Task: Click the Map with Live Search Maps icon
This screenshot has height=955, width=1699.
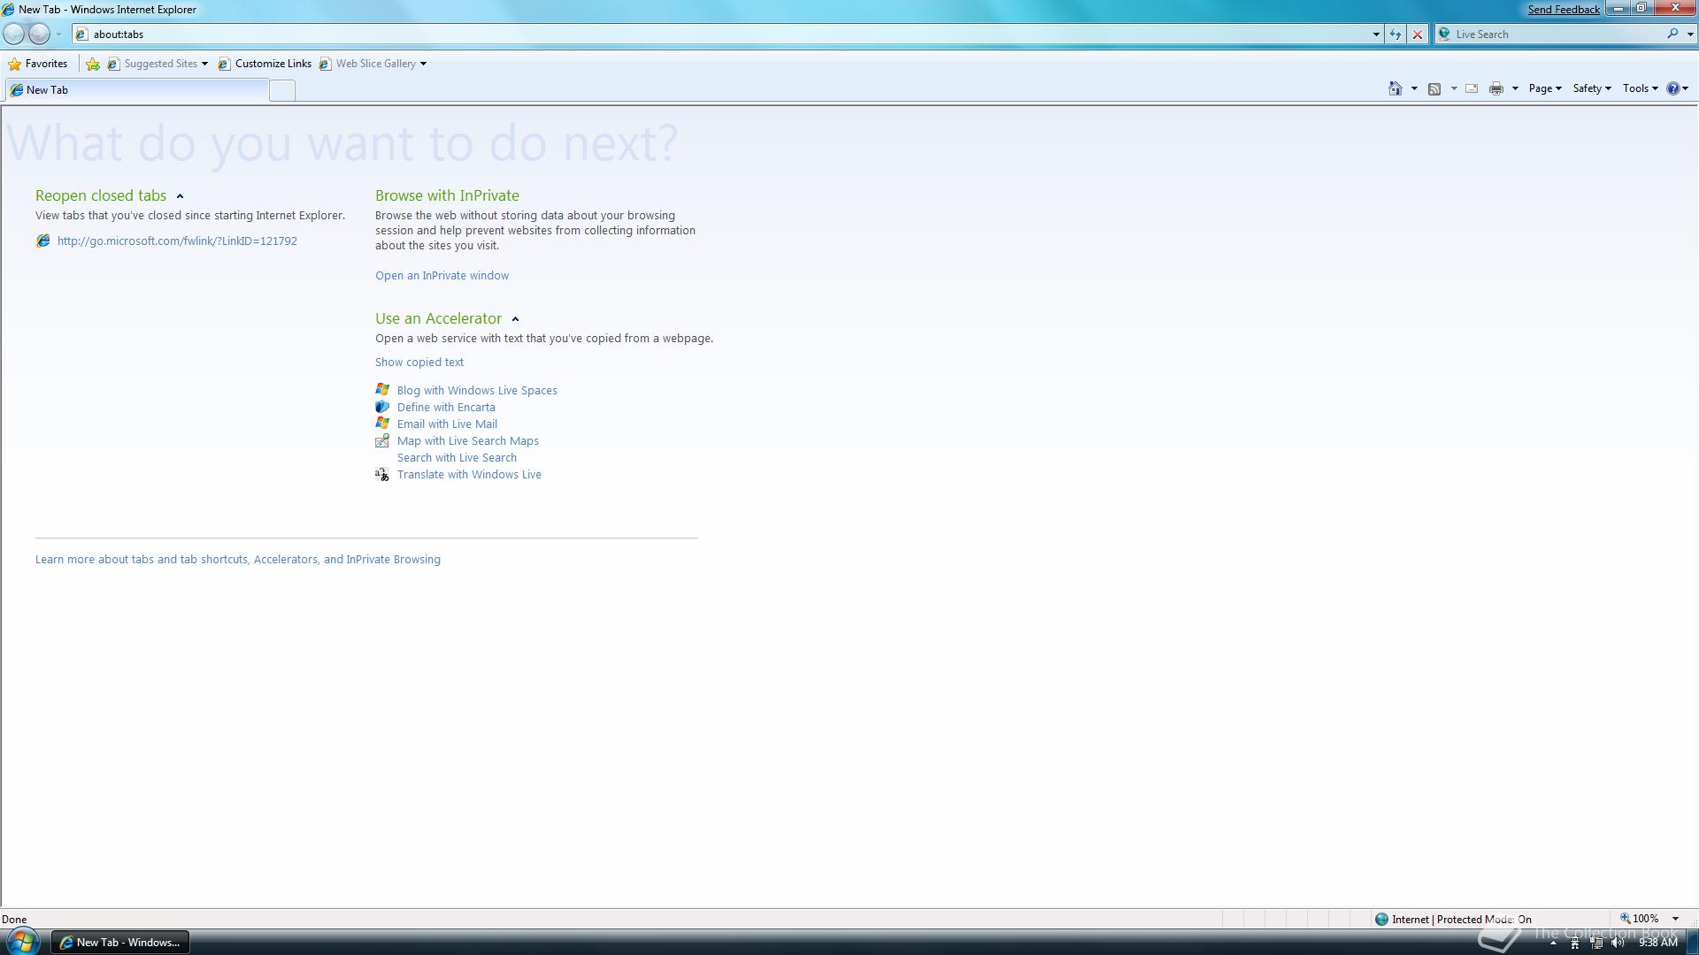Action: coord(382,440)
